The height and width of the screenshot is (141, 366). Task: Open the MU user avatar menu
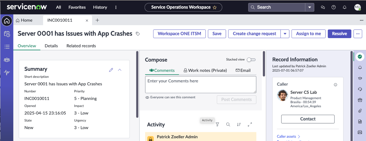click(x=358, y=8)
